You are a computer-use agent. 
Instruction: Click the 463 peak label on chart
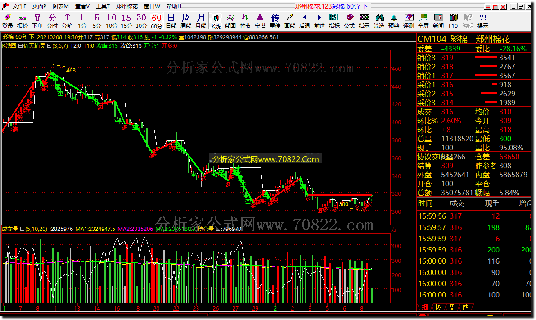pyautogui.click(x=71, y=70)
